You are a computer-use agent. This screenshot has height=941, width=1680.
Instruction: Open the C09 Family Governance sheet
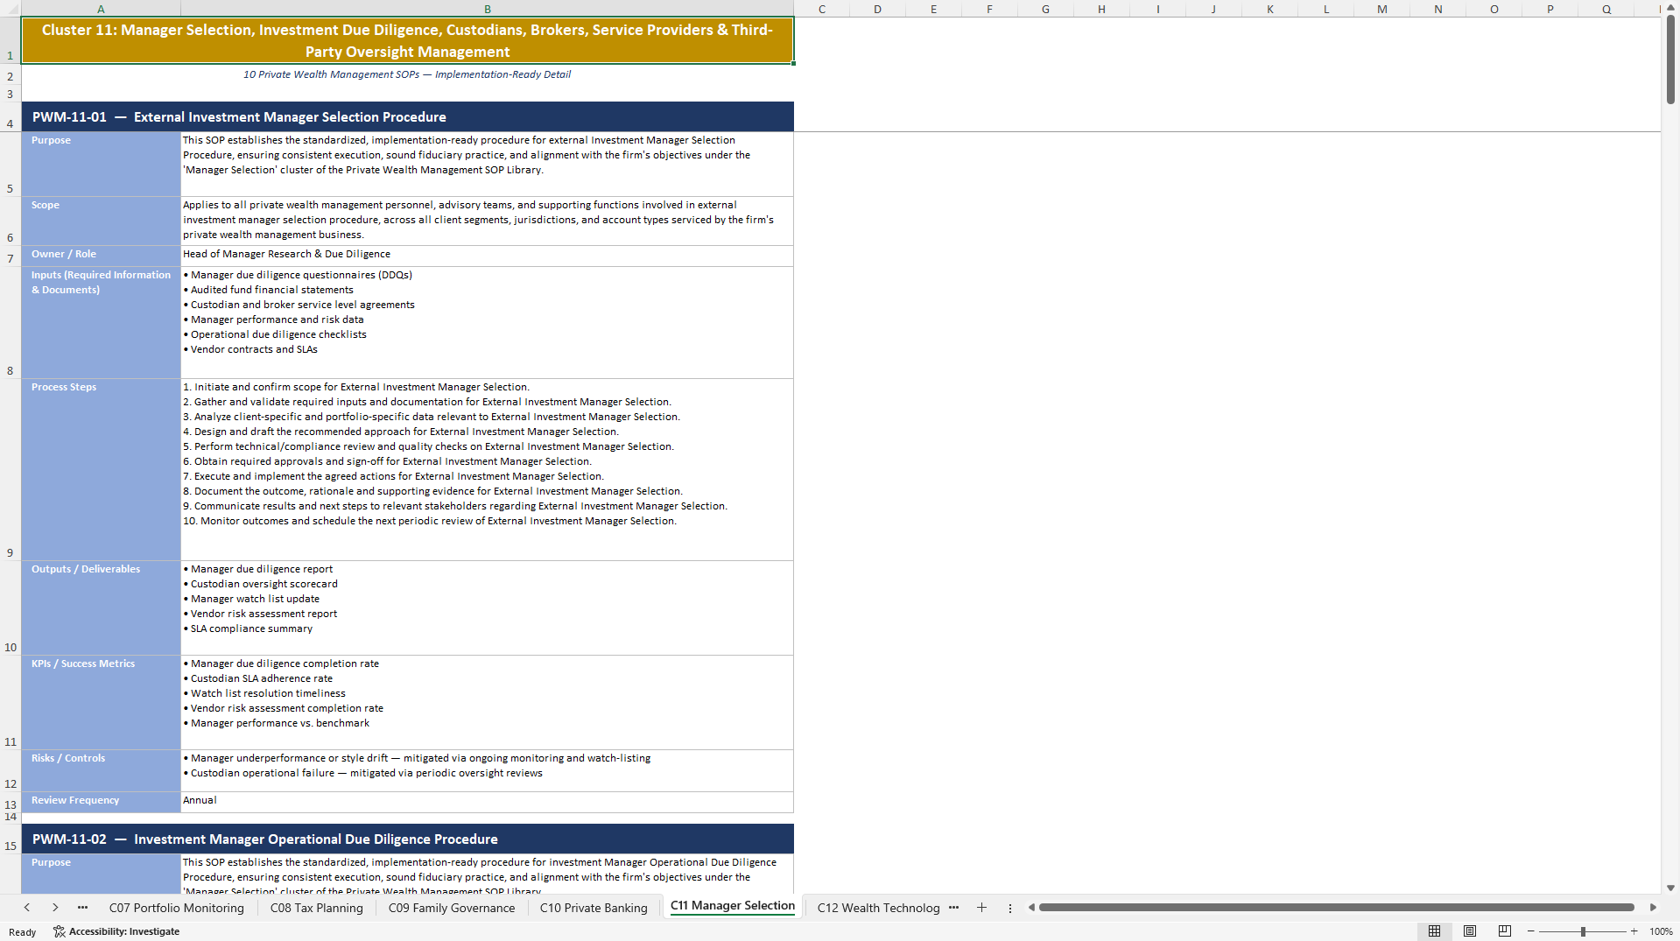click(x=452, y=908)
